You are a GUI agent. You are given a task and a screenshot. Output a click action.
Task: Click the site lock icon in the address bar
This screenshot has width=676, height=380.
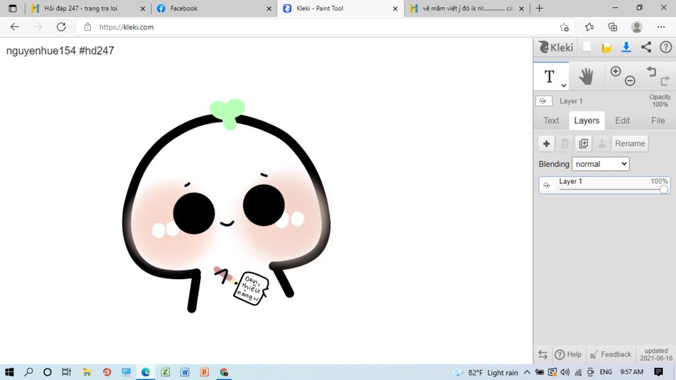click(88, 26)
